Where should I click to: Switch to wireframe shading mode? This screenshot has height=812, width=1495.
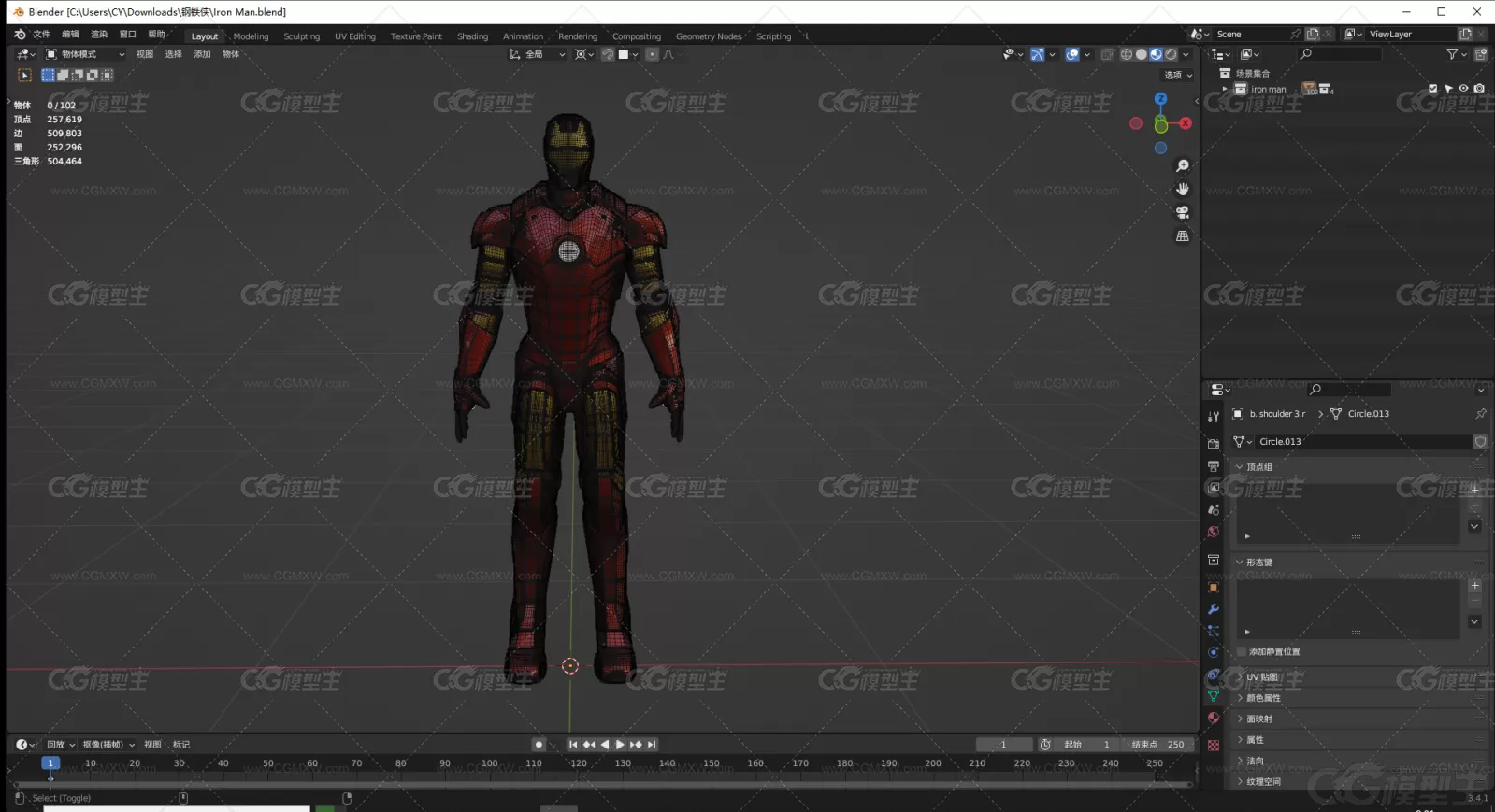tap(1127, 54)
